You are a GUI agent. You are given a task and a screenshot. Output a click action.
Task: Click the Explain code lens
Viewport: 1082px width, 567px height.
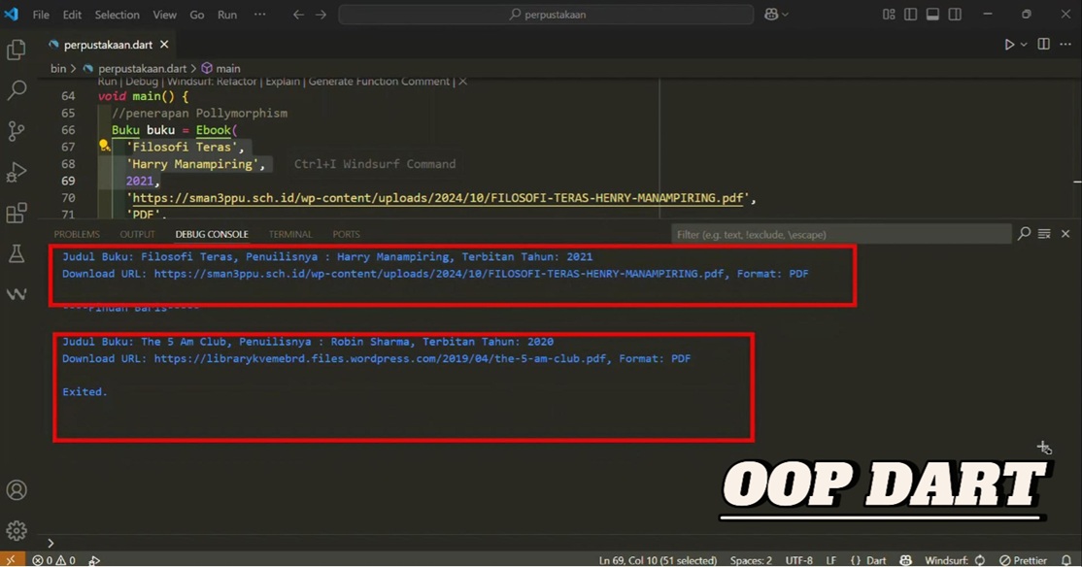point(283,82)
